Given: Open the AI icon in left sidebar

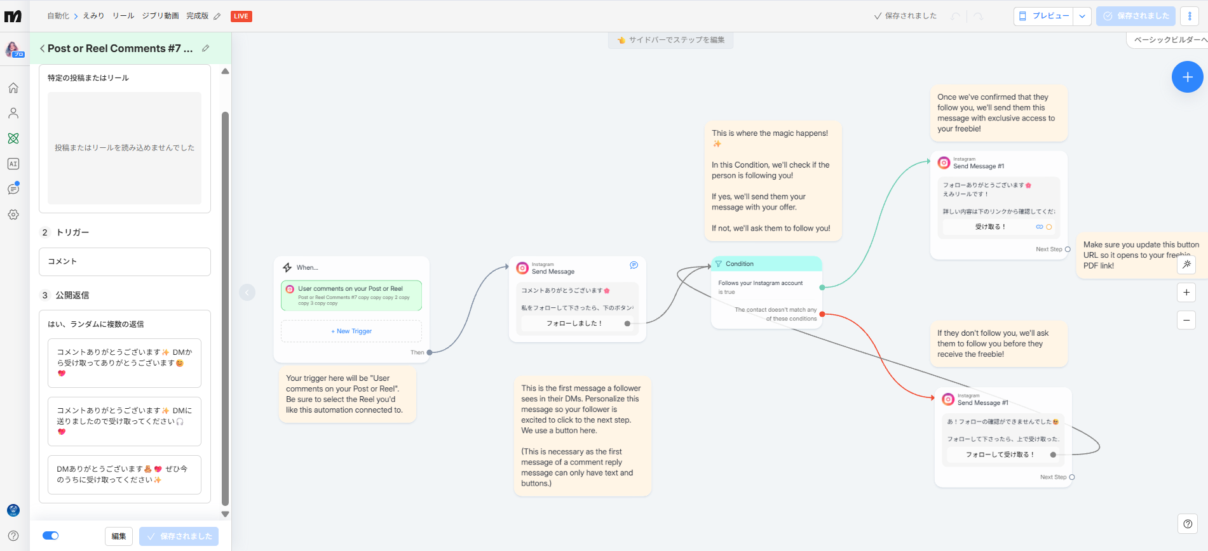Looking at the screenshot, I should coord(13,164).
